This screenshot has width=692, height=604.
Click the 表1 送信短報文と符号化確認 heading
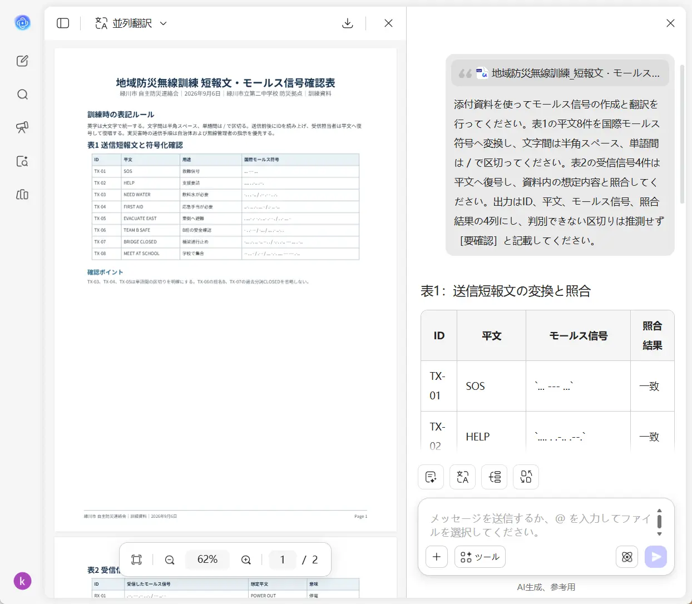[135, 145]
